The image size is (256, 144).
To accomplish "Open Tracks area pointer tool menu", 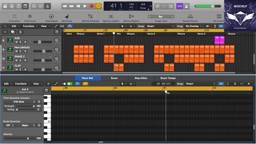I will (124, 26).
